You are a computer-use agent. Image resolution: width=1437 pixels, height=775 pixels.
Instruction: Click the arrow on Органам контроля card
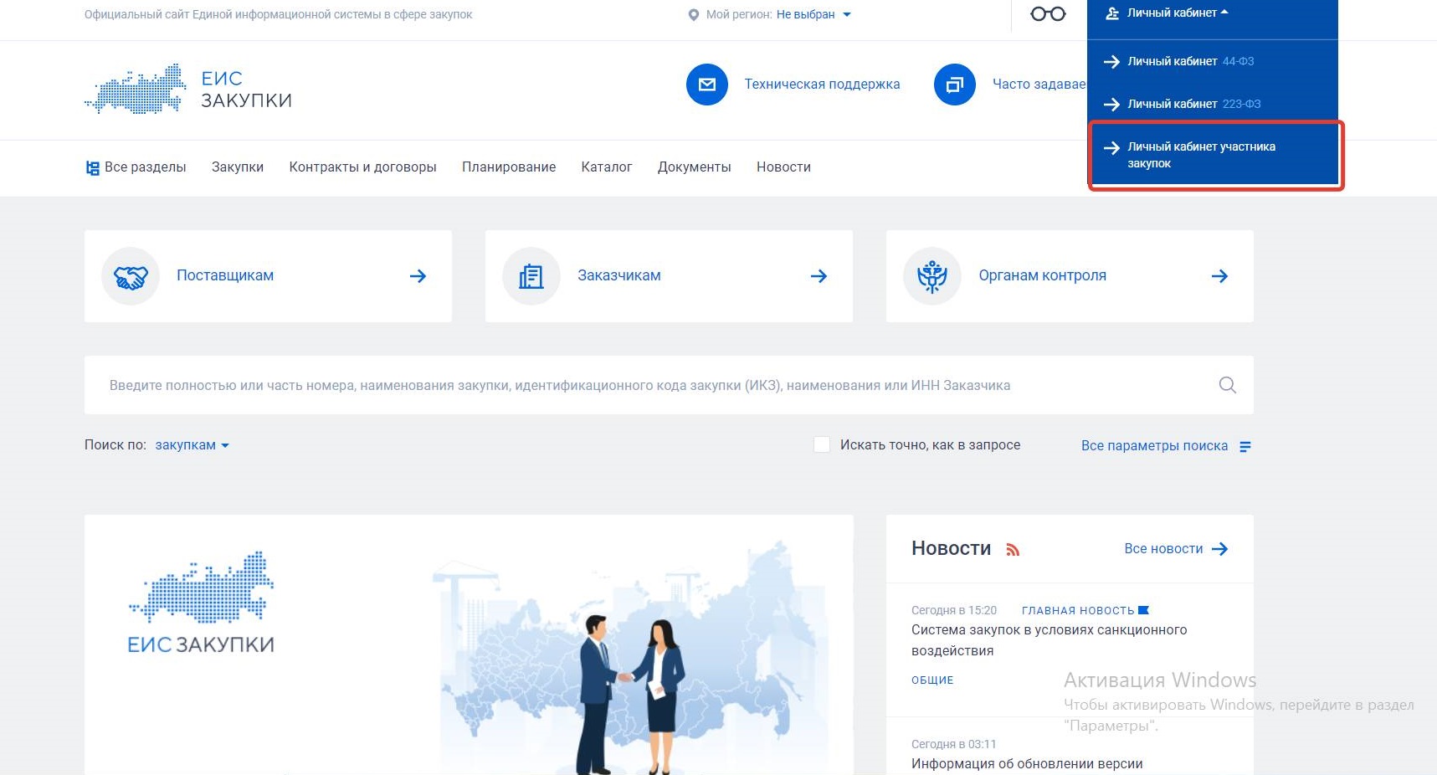pyautogui.click(x=1220, y=276)
